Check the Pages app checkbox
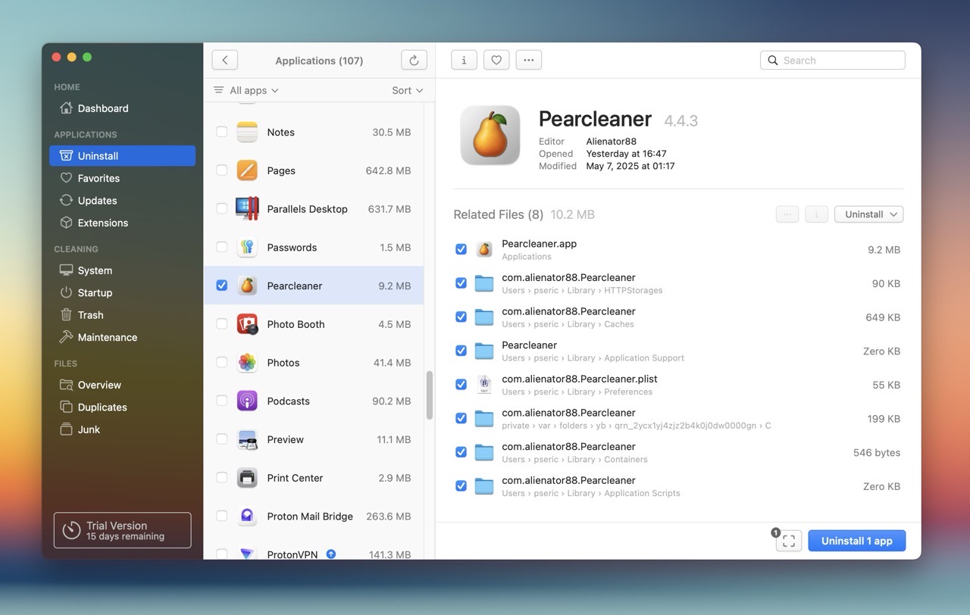Image resolution: width=970 pixels, height=615 pixels. pos(222,170)
